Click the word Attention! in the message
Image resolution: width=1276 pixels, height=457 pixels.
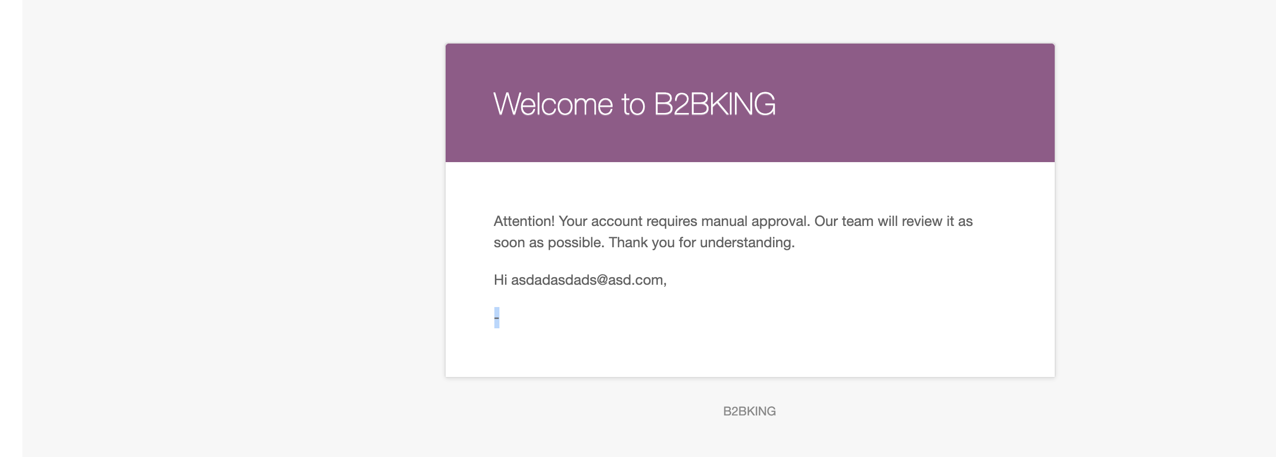point(524,221)
